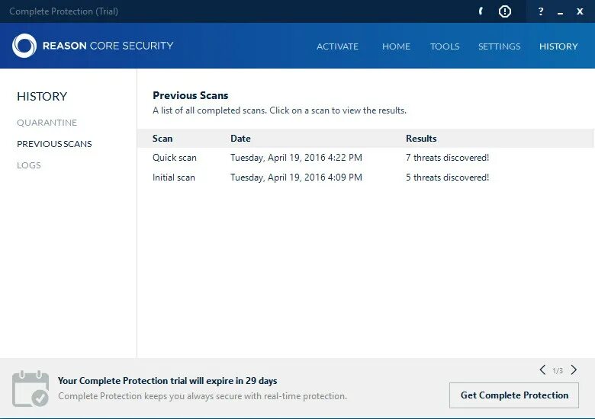The width and height of the screenshot is (595, 419).
Task: Click the calendar trial expiry icon
Action: pos(31,389)
